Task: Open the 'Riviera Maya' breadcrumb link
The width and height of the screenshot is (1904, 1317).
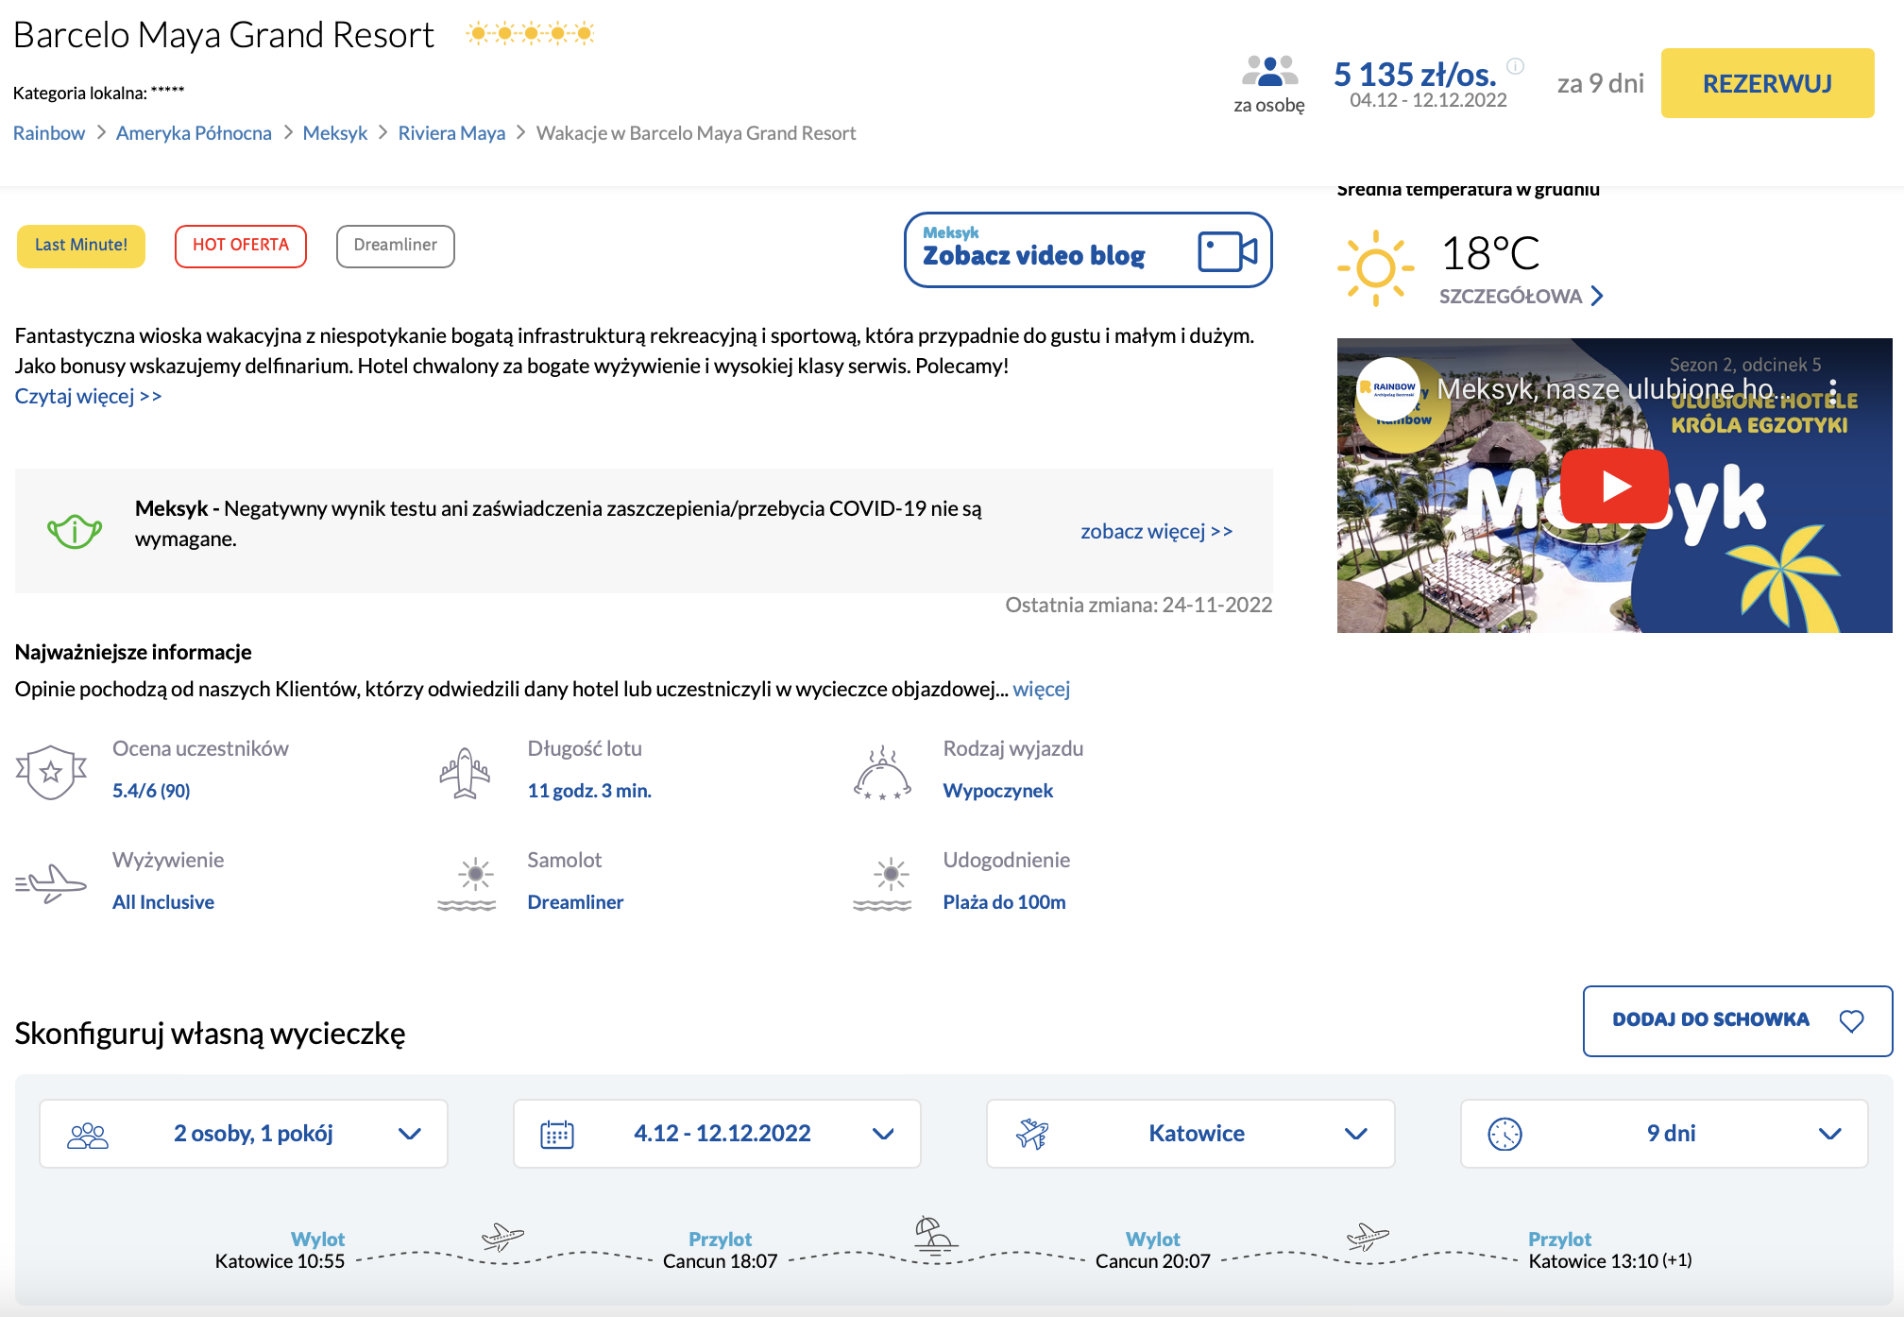Action: [451, 133]
